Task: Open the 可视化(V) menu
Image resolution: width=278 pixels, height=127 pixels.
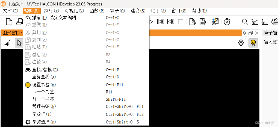Action: coord(74,11)
